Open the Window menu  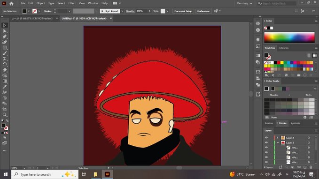click(x=93, y=3)
